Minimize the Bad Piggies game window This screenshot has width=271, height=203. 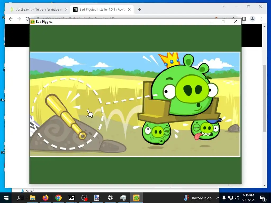point(211,22)
